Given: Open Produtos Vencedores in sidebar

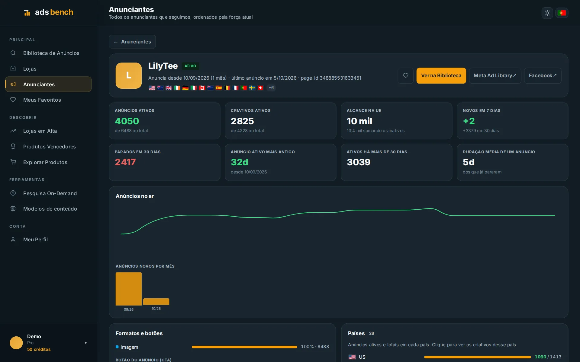Looking at the screenshot, I should coord(48,147).
